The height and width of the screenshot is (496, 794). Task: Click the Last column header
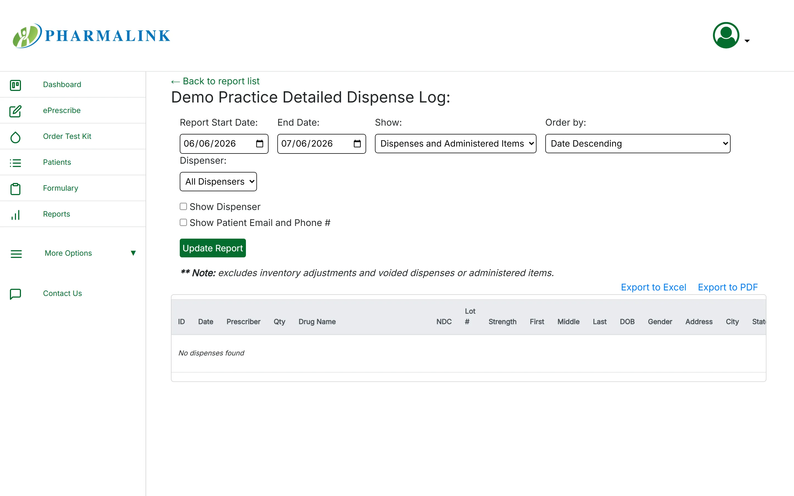click(599, 322)
